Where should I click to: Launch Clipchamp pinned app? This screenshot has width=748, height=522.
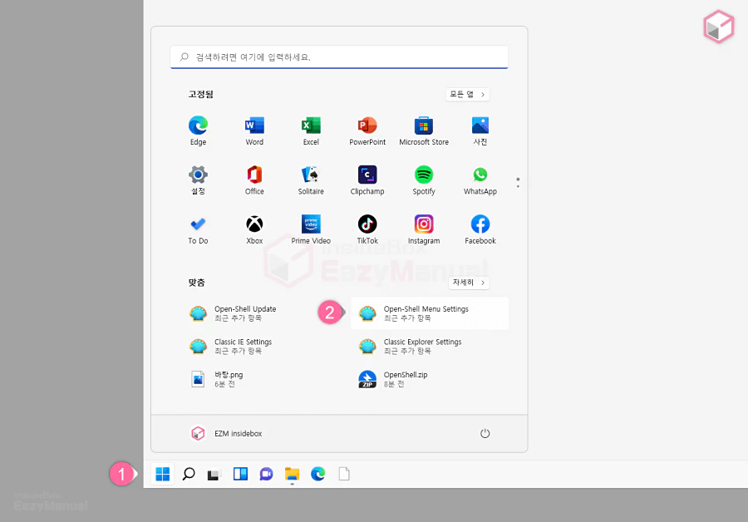[367, 180]
